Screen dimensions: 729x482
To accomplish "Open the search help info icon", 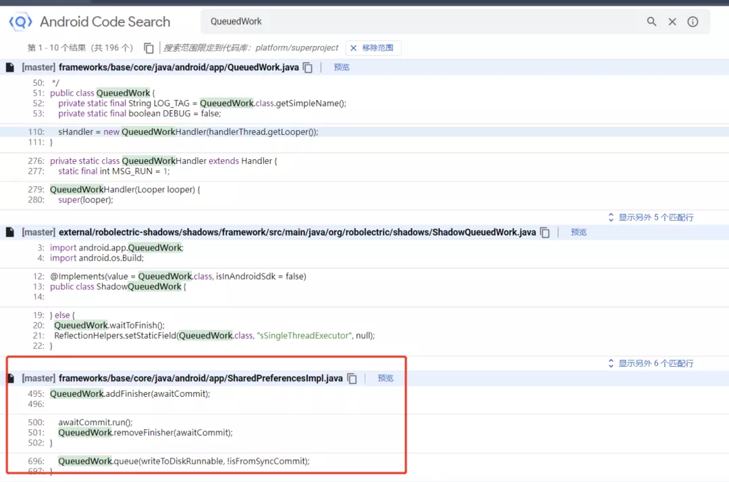I will pyautogui.click(x=693, y=22).
